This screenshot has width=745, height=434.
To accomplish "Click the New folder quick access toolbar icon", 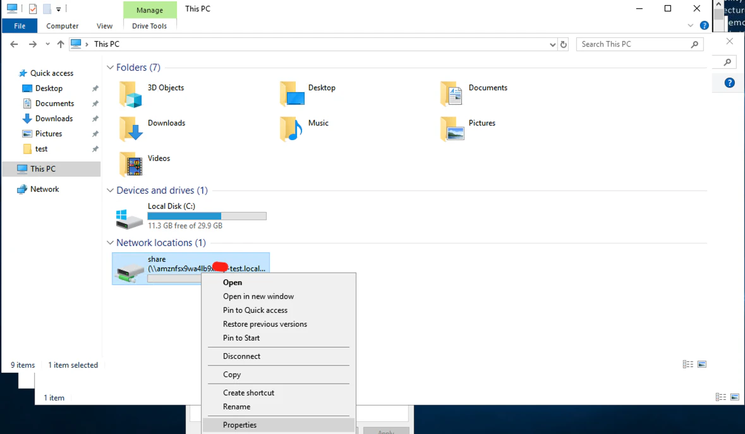I will click(47, 9).
